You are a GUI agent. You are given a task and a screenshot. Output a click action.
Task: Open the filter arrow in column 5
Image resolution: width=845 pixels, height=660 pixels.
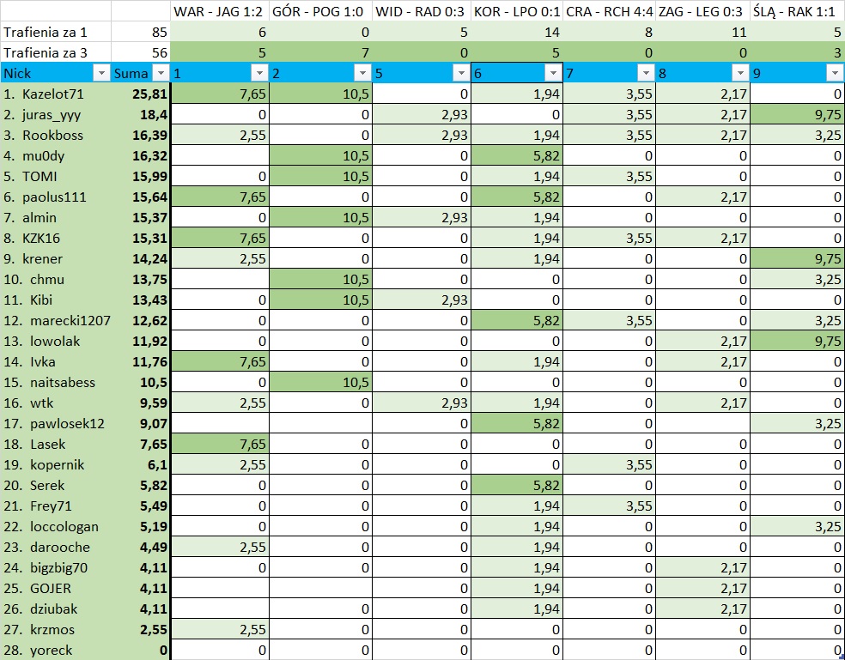pos(460,74)
